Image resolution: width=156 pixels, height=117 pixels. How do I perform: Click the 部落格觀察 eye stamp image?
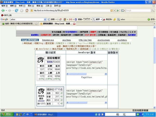tap(41, 60)
